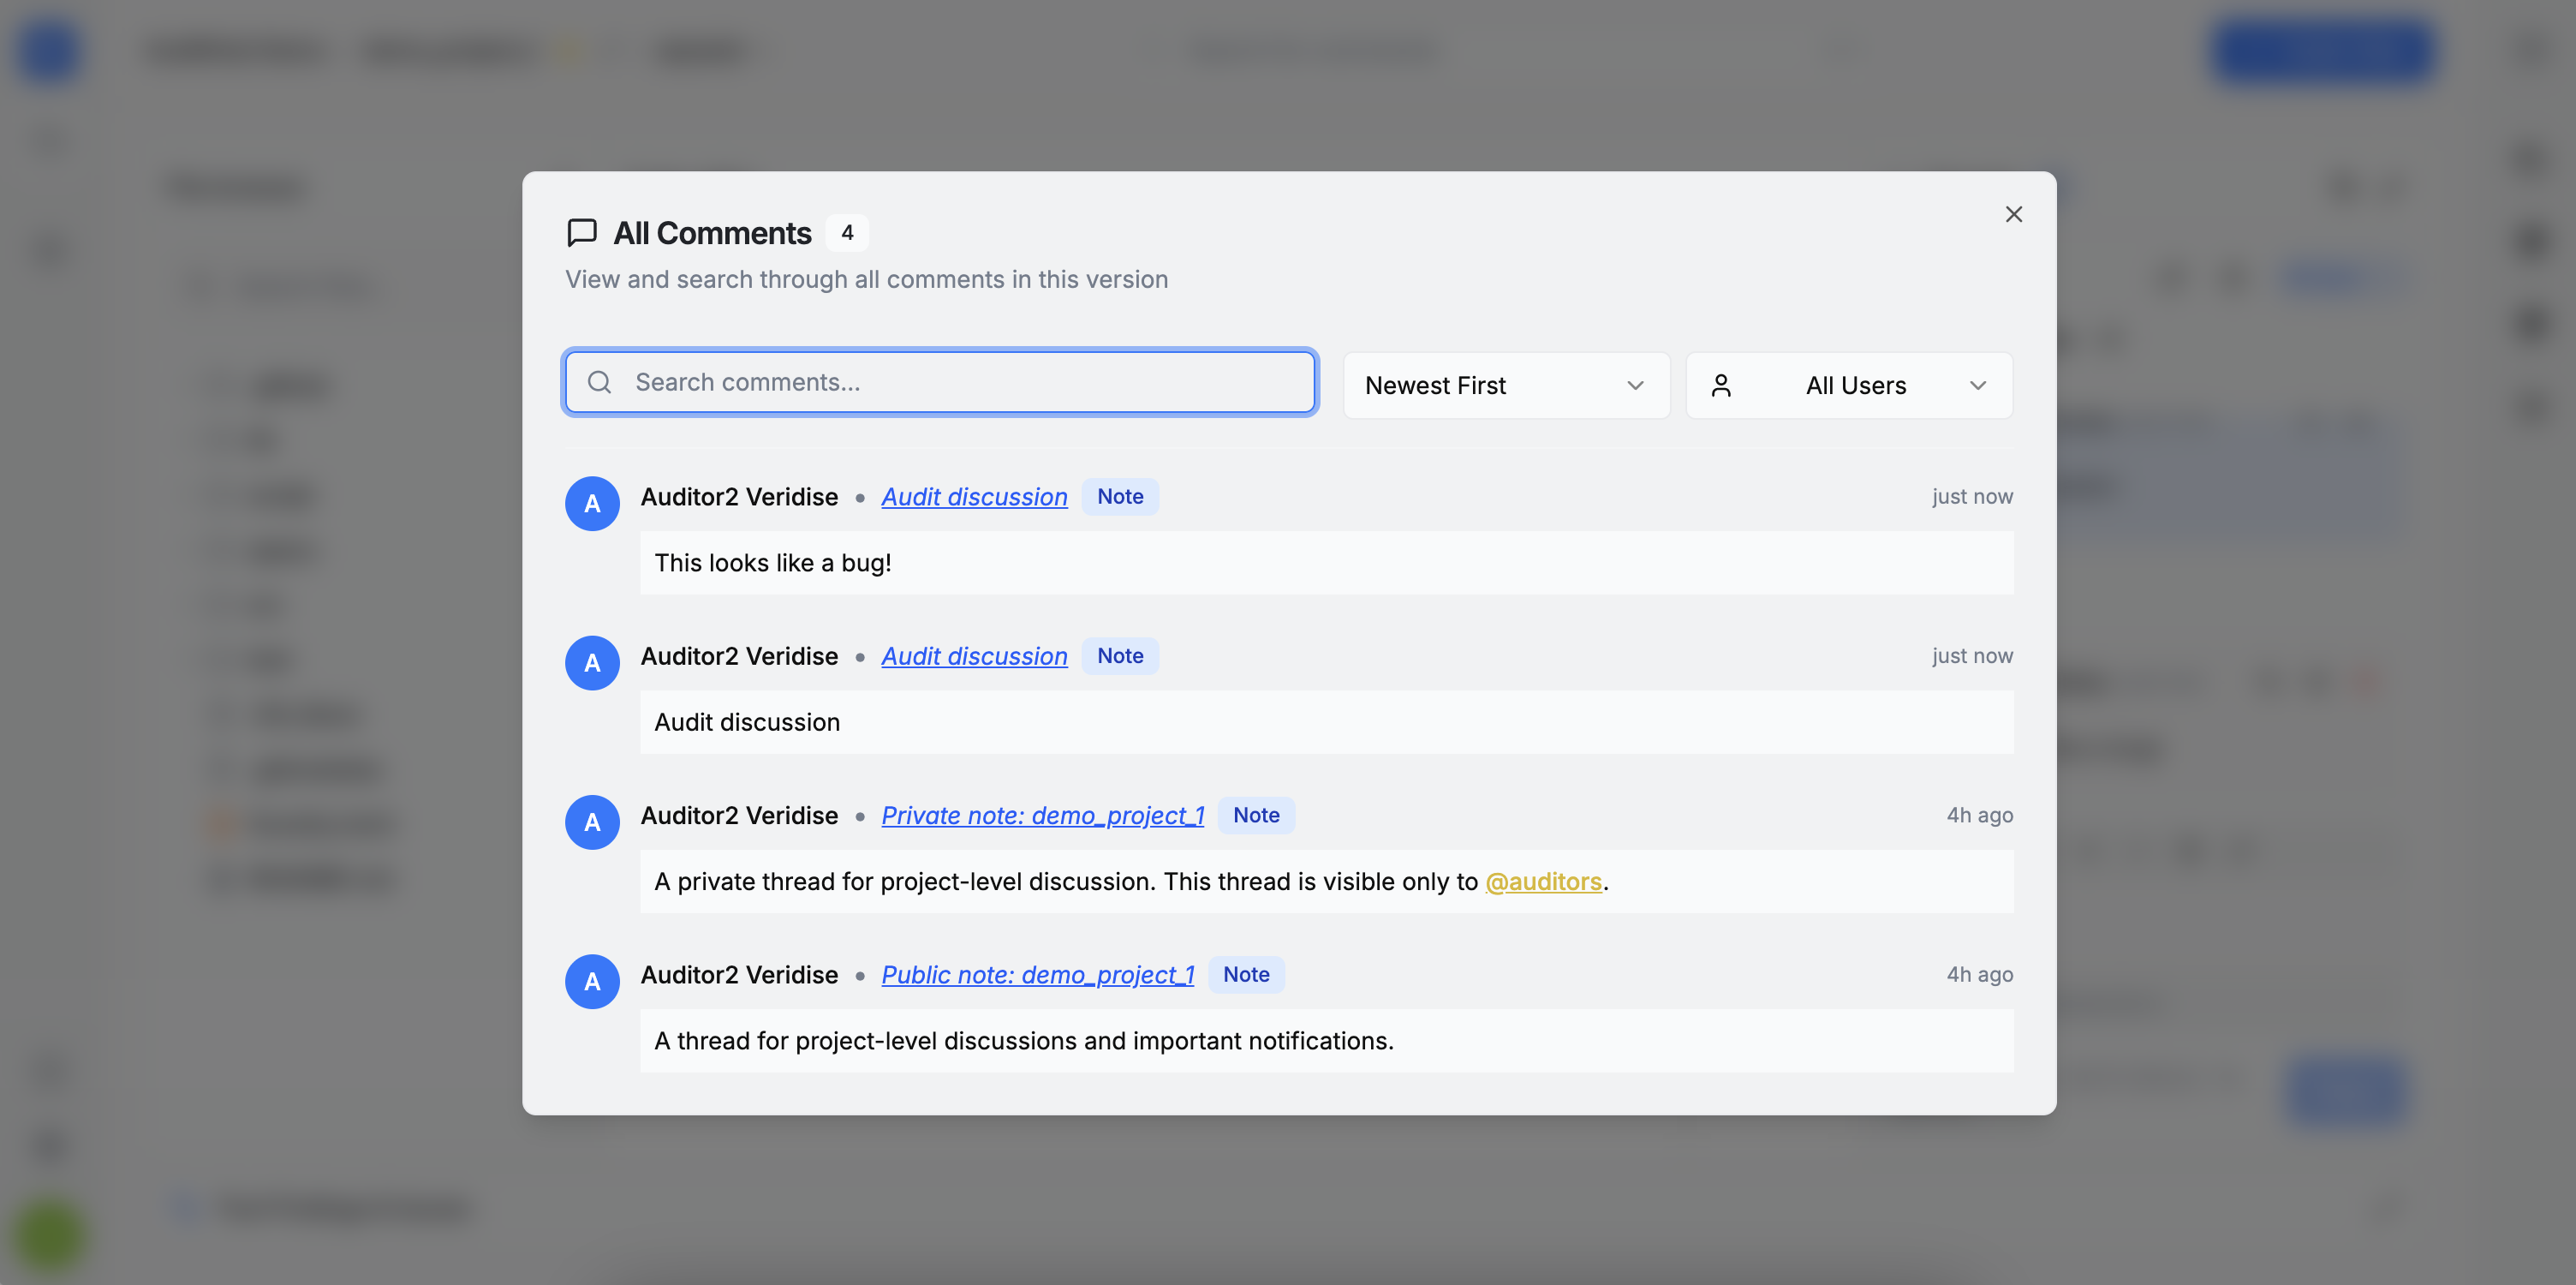The image size is (2576, 1285).
Task: Open the Newest First sort dropdown
Action: [x=1505, y=385]
